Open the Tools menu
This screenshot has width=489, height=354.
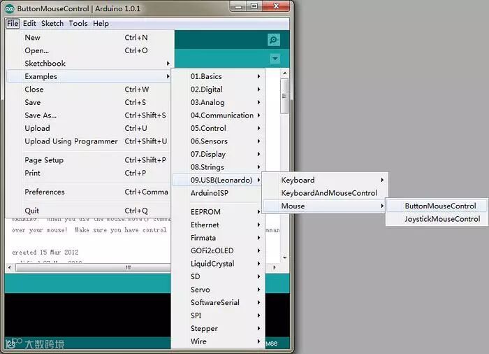pos(78,23)
